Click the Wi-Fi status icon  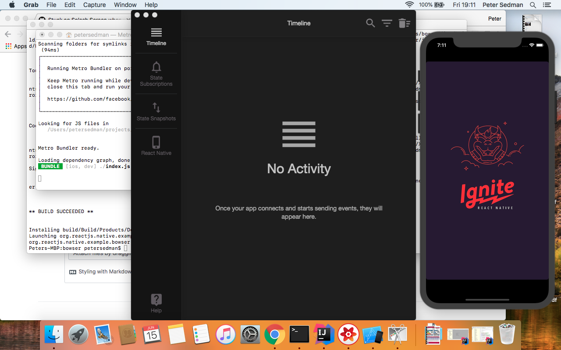[x=409, y=5]
